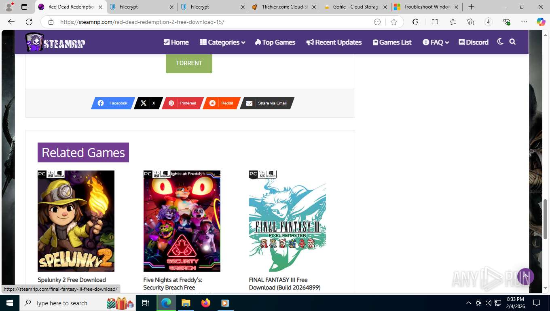Image resolution: width=550 pixels, height=311 pixels.
Task: Open a new browser tab
Action: 471,7
